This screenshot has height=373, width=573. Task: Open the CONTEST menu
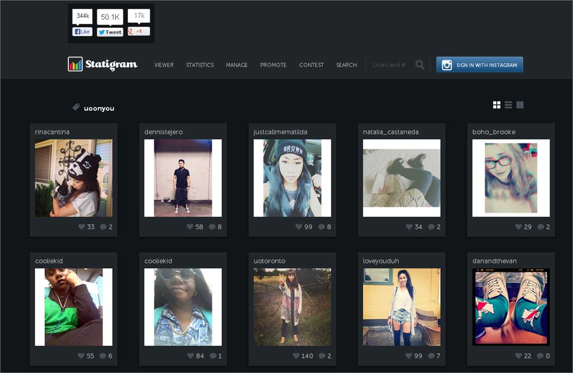tap(311, 65)
